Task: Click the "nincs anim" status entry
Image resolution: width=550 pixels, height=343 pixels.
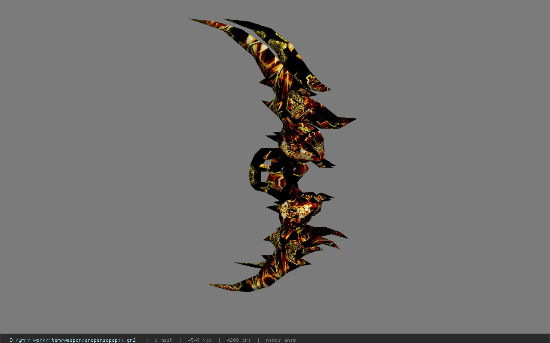Action: 281,340
